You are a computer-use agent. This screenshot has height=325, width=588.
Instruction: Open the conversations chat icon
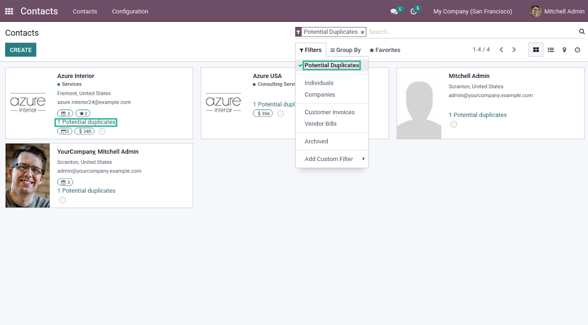(394, 11)
